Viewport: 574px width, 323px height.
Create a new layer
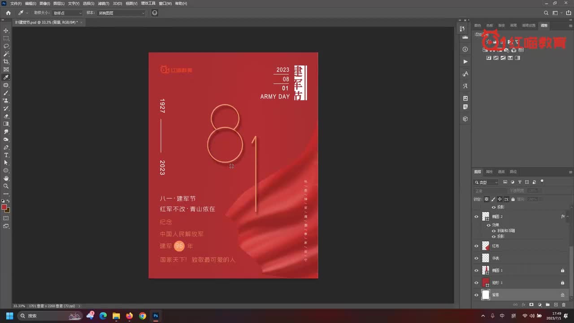tap(556, 305)
